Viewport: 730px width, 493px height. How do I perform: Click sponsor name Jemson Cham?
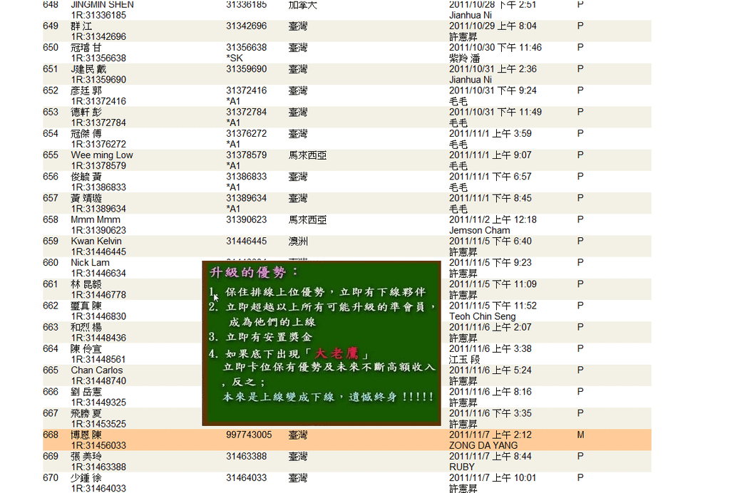coord(480,230)
